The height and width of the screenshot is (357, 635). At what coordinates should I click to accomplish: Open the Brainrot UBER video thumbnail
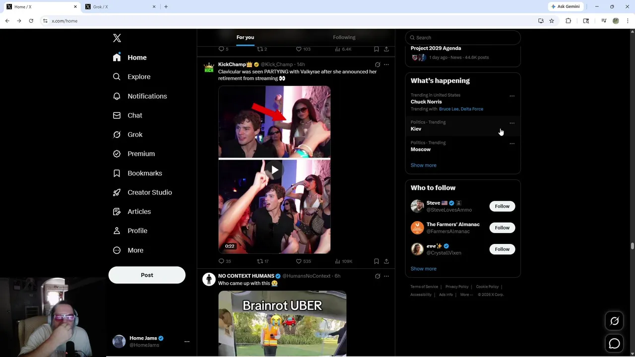click(x=282, y=323)
